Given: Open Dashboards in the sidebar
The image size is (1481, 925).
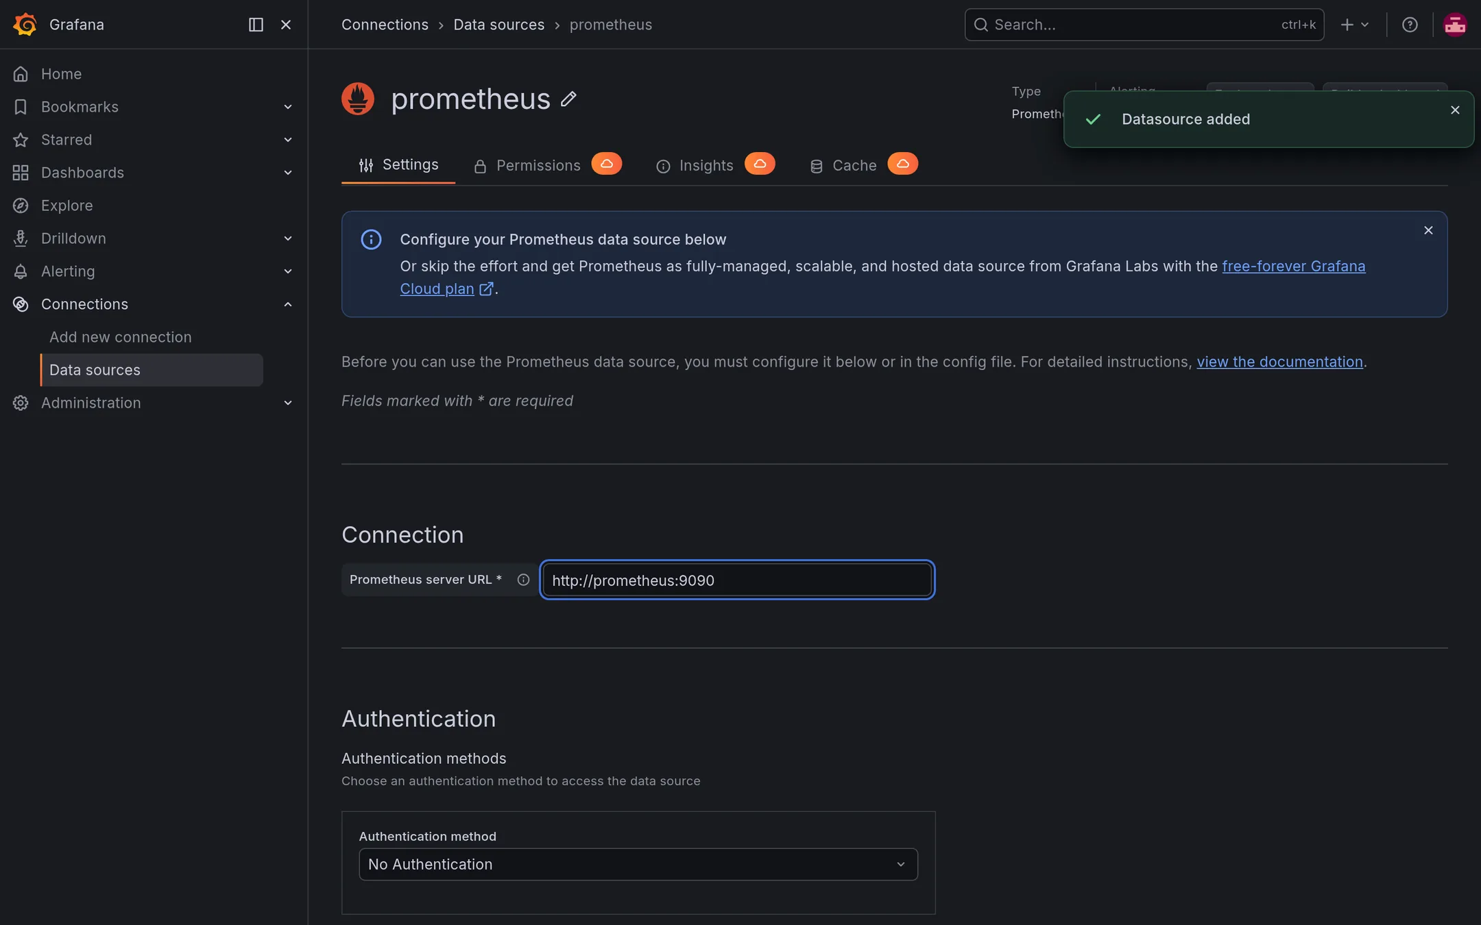Looking at the screenshot, I should [x=82, y=173].
